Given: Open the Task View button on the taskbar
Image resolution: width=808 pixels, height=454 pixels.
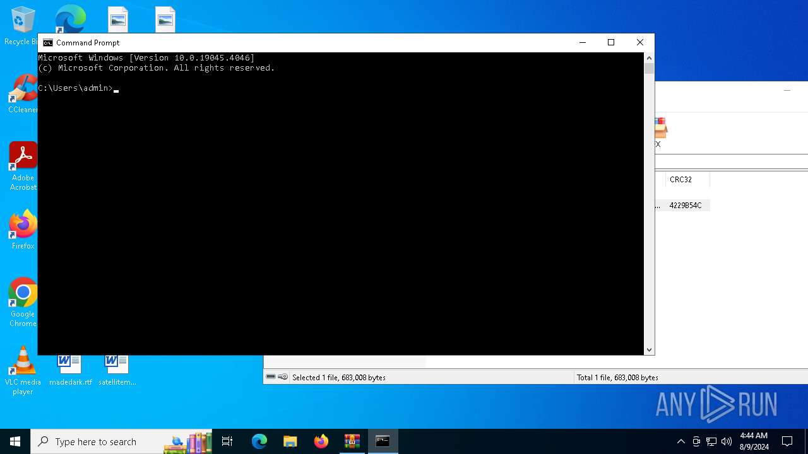Looking at the screenshot, I should (x=227, y=441).
